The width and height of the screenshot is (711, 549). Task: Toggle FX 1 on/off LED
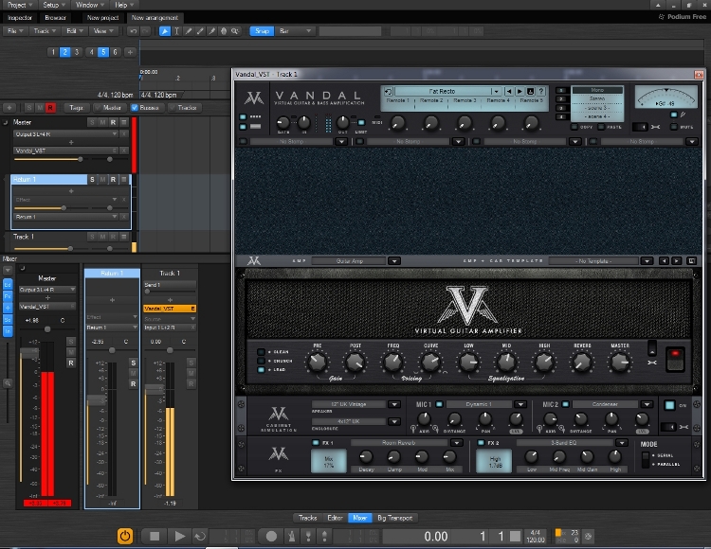[315, 442]
